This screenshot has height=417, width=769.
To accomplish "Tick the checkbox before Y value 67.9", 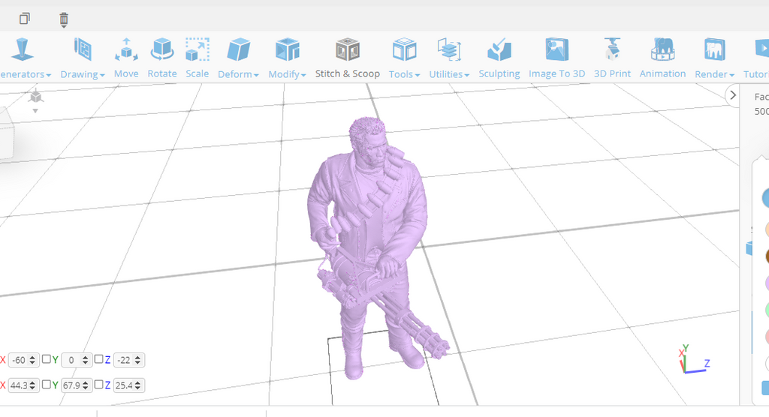I will tap(47, 385).
